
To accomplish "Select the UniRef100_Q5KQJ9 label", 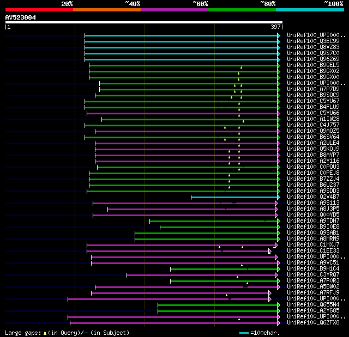I will 313,149.
